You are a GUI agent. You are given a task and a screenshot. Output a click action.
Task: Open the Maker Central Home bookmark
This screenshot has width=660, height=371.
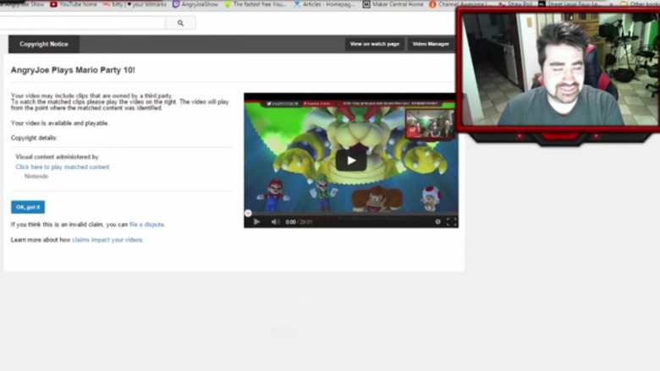click(x=393, y=4)
